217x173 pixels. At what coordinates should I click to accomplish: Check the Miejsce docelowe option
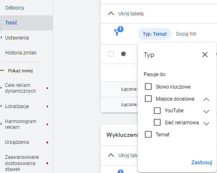coord(148,99)
